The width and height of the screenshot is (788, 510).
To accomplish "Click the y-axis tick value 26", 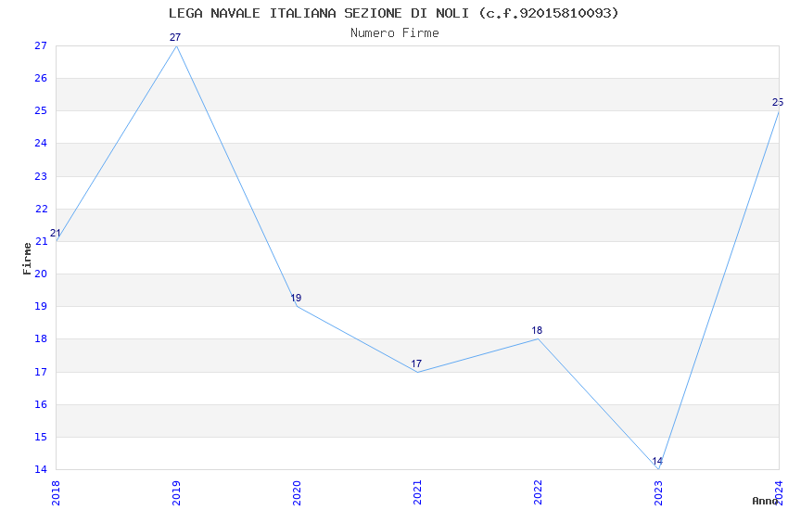I will coord(41,79).
